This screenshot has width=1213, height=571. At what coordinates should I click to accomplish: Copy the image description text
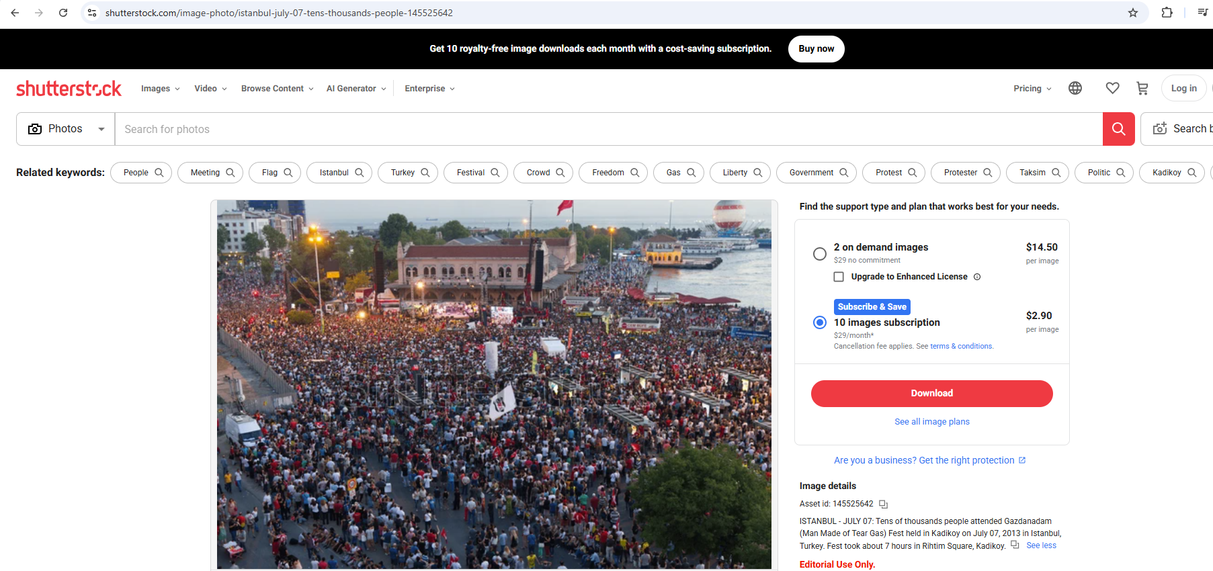coord(1015,545)
